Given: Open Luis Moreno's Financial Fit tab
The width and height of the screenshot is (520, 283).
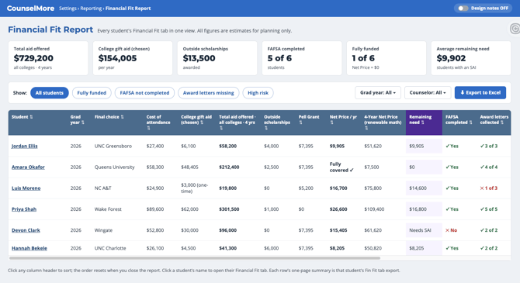Looking at the screenshot, I should [x=26, y=188].
